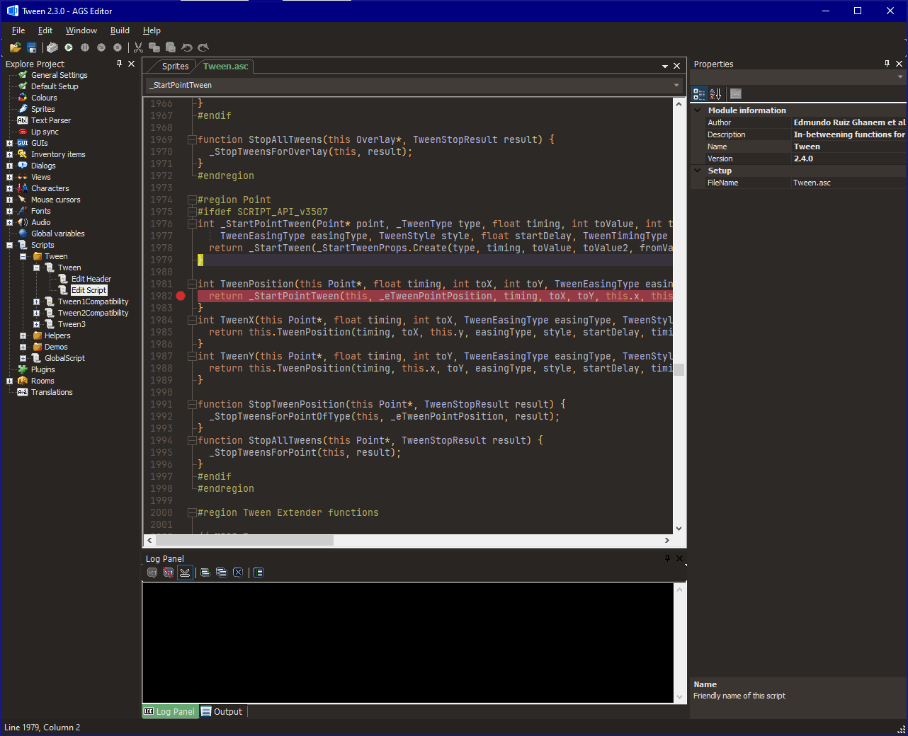This screenshot has width=908, height=736.
Task: Click the Redo arrow icon
Action: pos(203,47)
